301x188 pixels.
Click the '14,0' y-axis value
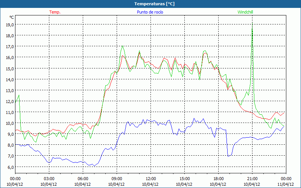pyautogui.click(x=10, y=79)
